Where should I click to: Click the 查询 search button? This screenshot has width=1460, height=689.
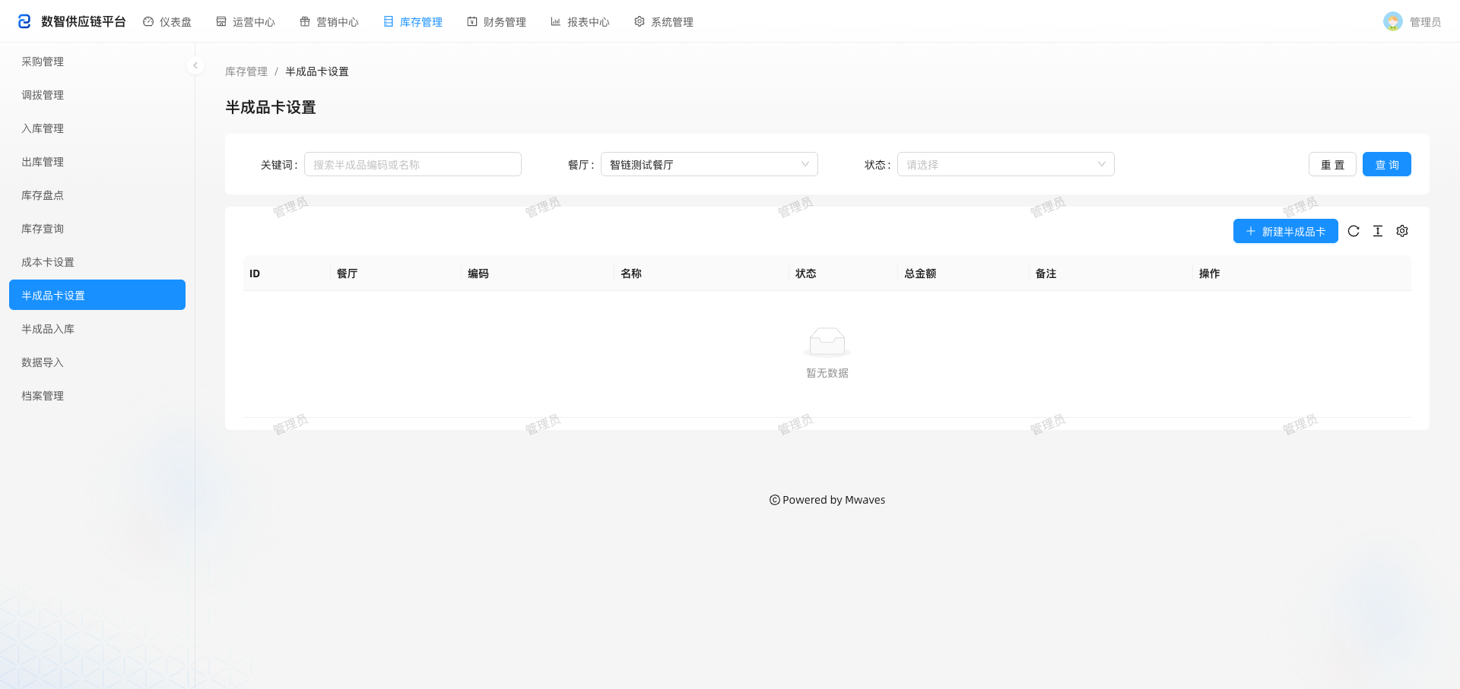tap(1387, 164)
